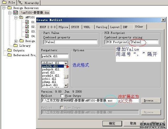Select schematic page 04 icon
Image resolution: width=168 pixels, height=129 pixels.
coord(27,36)
